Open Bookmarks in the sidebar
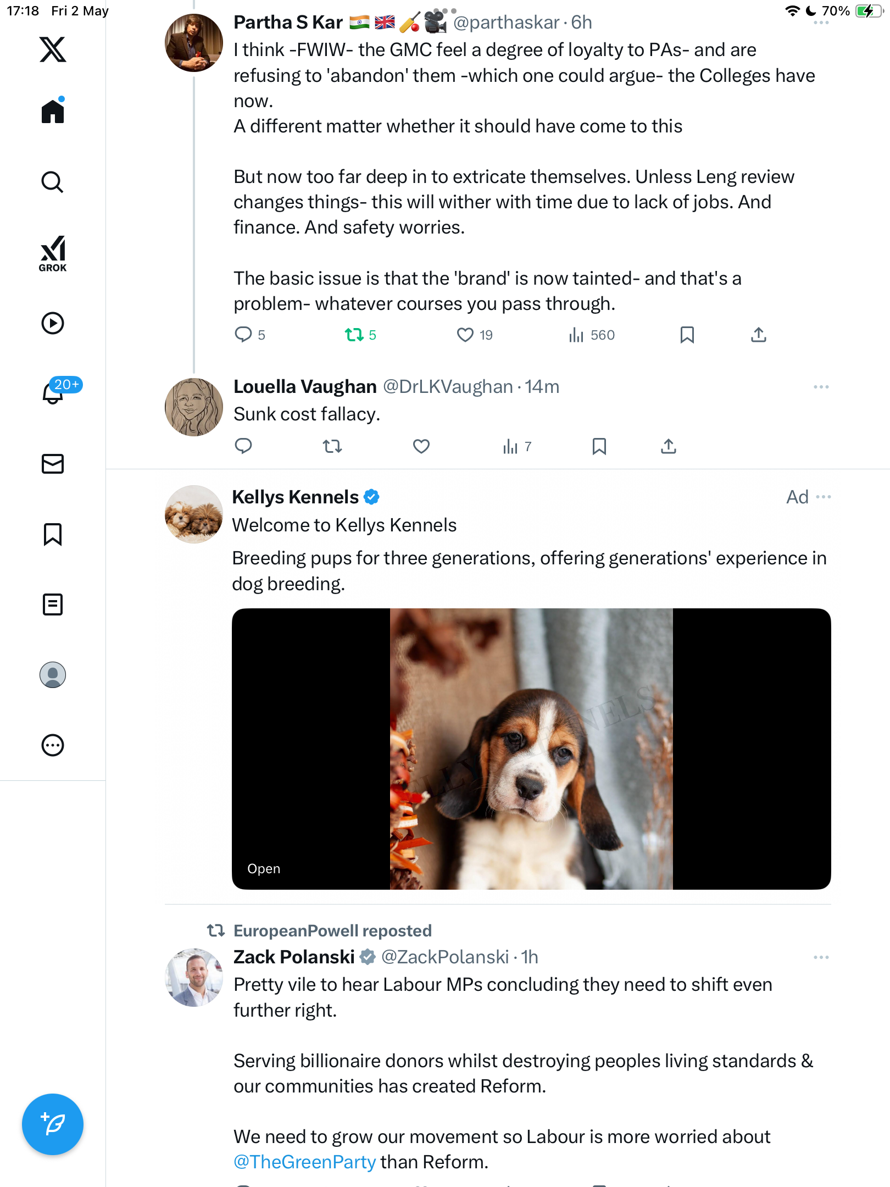Screen dimensions: 890x1187 (x=53, y=534)
